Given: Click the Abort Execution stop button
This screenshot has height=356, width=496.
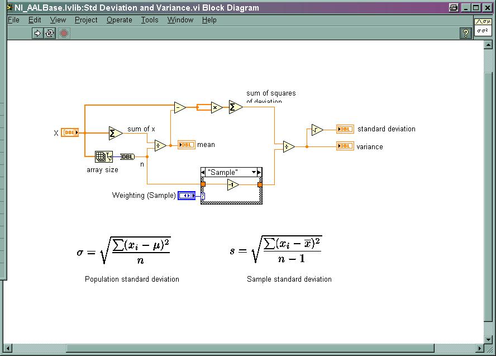Looking at the screenshot, I should 64,33.
